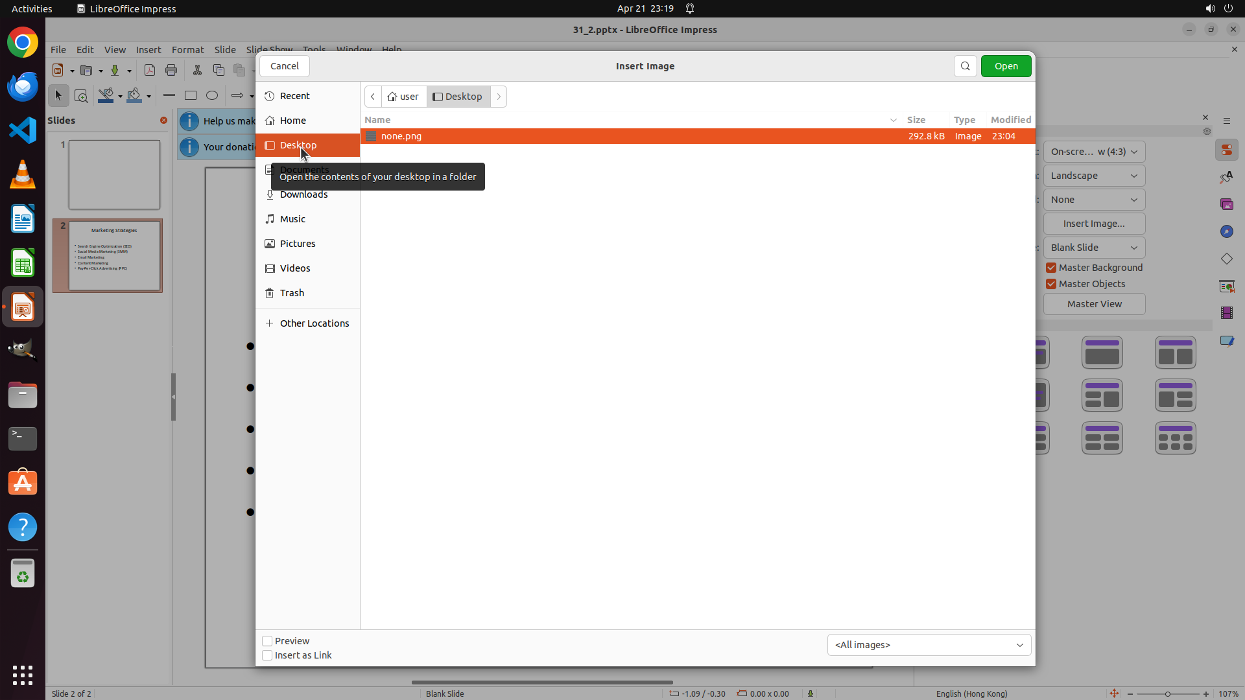
Task: Open the Landscape orientation dropdown
Action: coord(1094,176)
